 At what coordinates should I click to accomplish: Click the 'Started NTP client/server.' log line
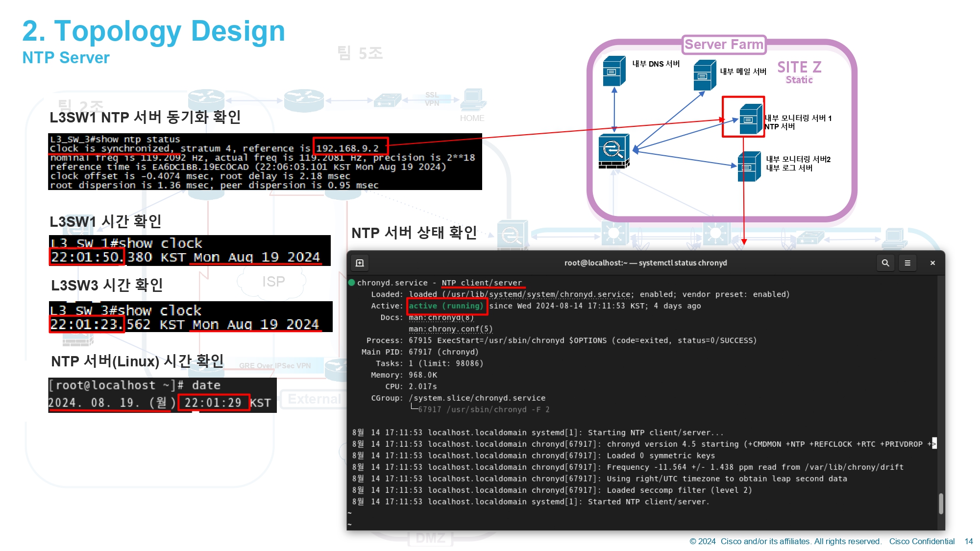click(531, 502)
